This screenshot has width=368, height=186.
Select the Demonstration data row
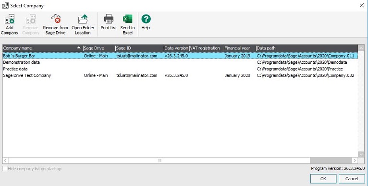[180, 62]
